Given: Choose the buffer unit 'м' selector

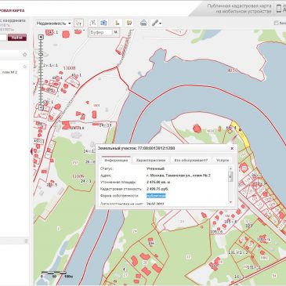Looking at the screenshot, I should coord(116,32).
